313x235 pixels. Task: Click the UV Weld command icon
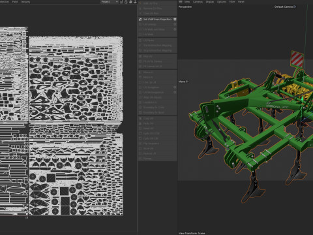(x=140, y=35)
